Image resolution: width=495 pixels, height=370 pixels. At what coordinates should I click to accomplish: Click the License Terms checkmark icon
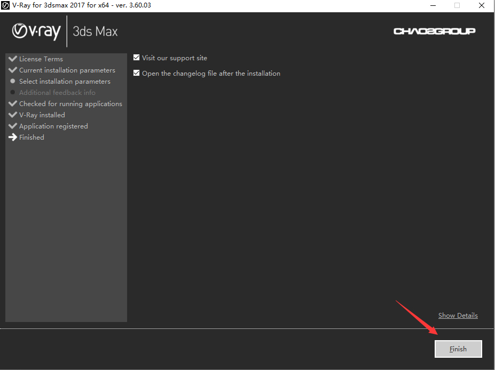coord(13,59)
